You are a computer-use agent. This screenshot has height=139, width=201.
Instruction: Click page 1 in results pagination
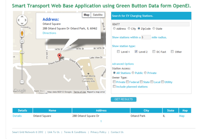tap(101, 121)
